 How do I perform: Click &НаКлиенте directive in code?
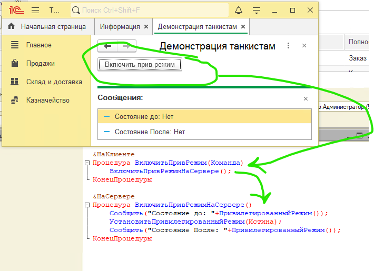click(x=114, y=154)
